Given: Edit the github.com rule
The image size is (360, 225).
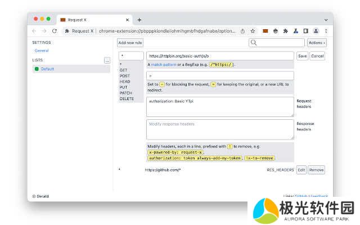Looking at the screenshot, I should coord(301,169).
